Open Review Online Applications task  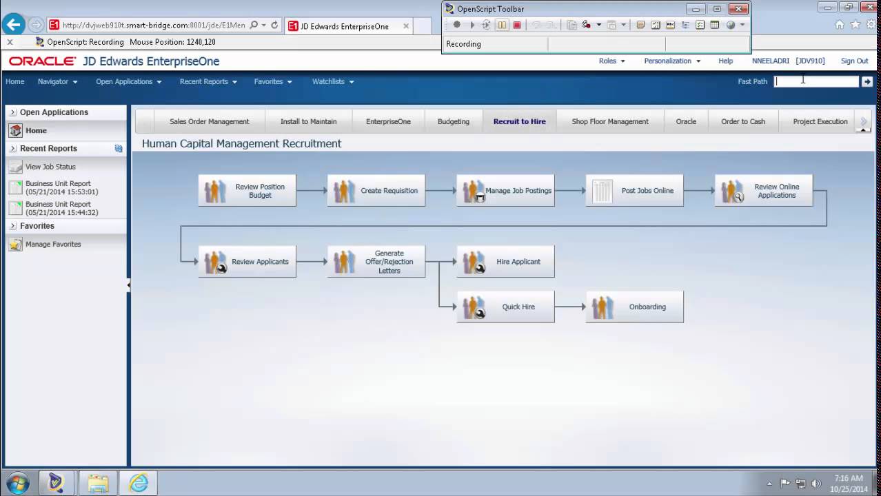764,191
